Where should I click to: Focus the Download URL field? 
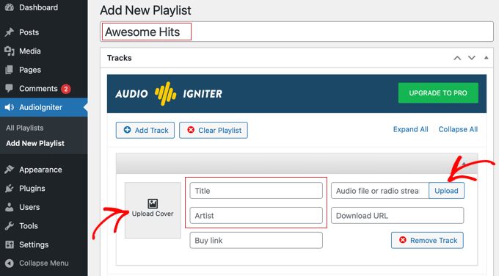(398, 216)
